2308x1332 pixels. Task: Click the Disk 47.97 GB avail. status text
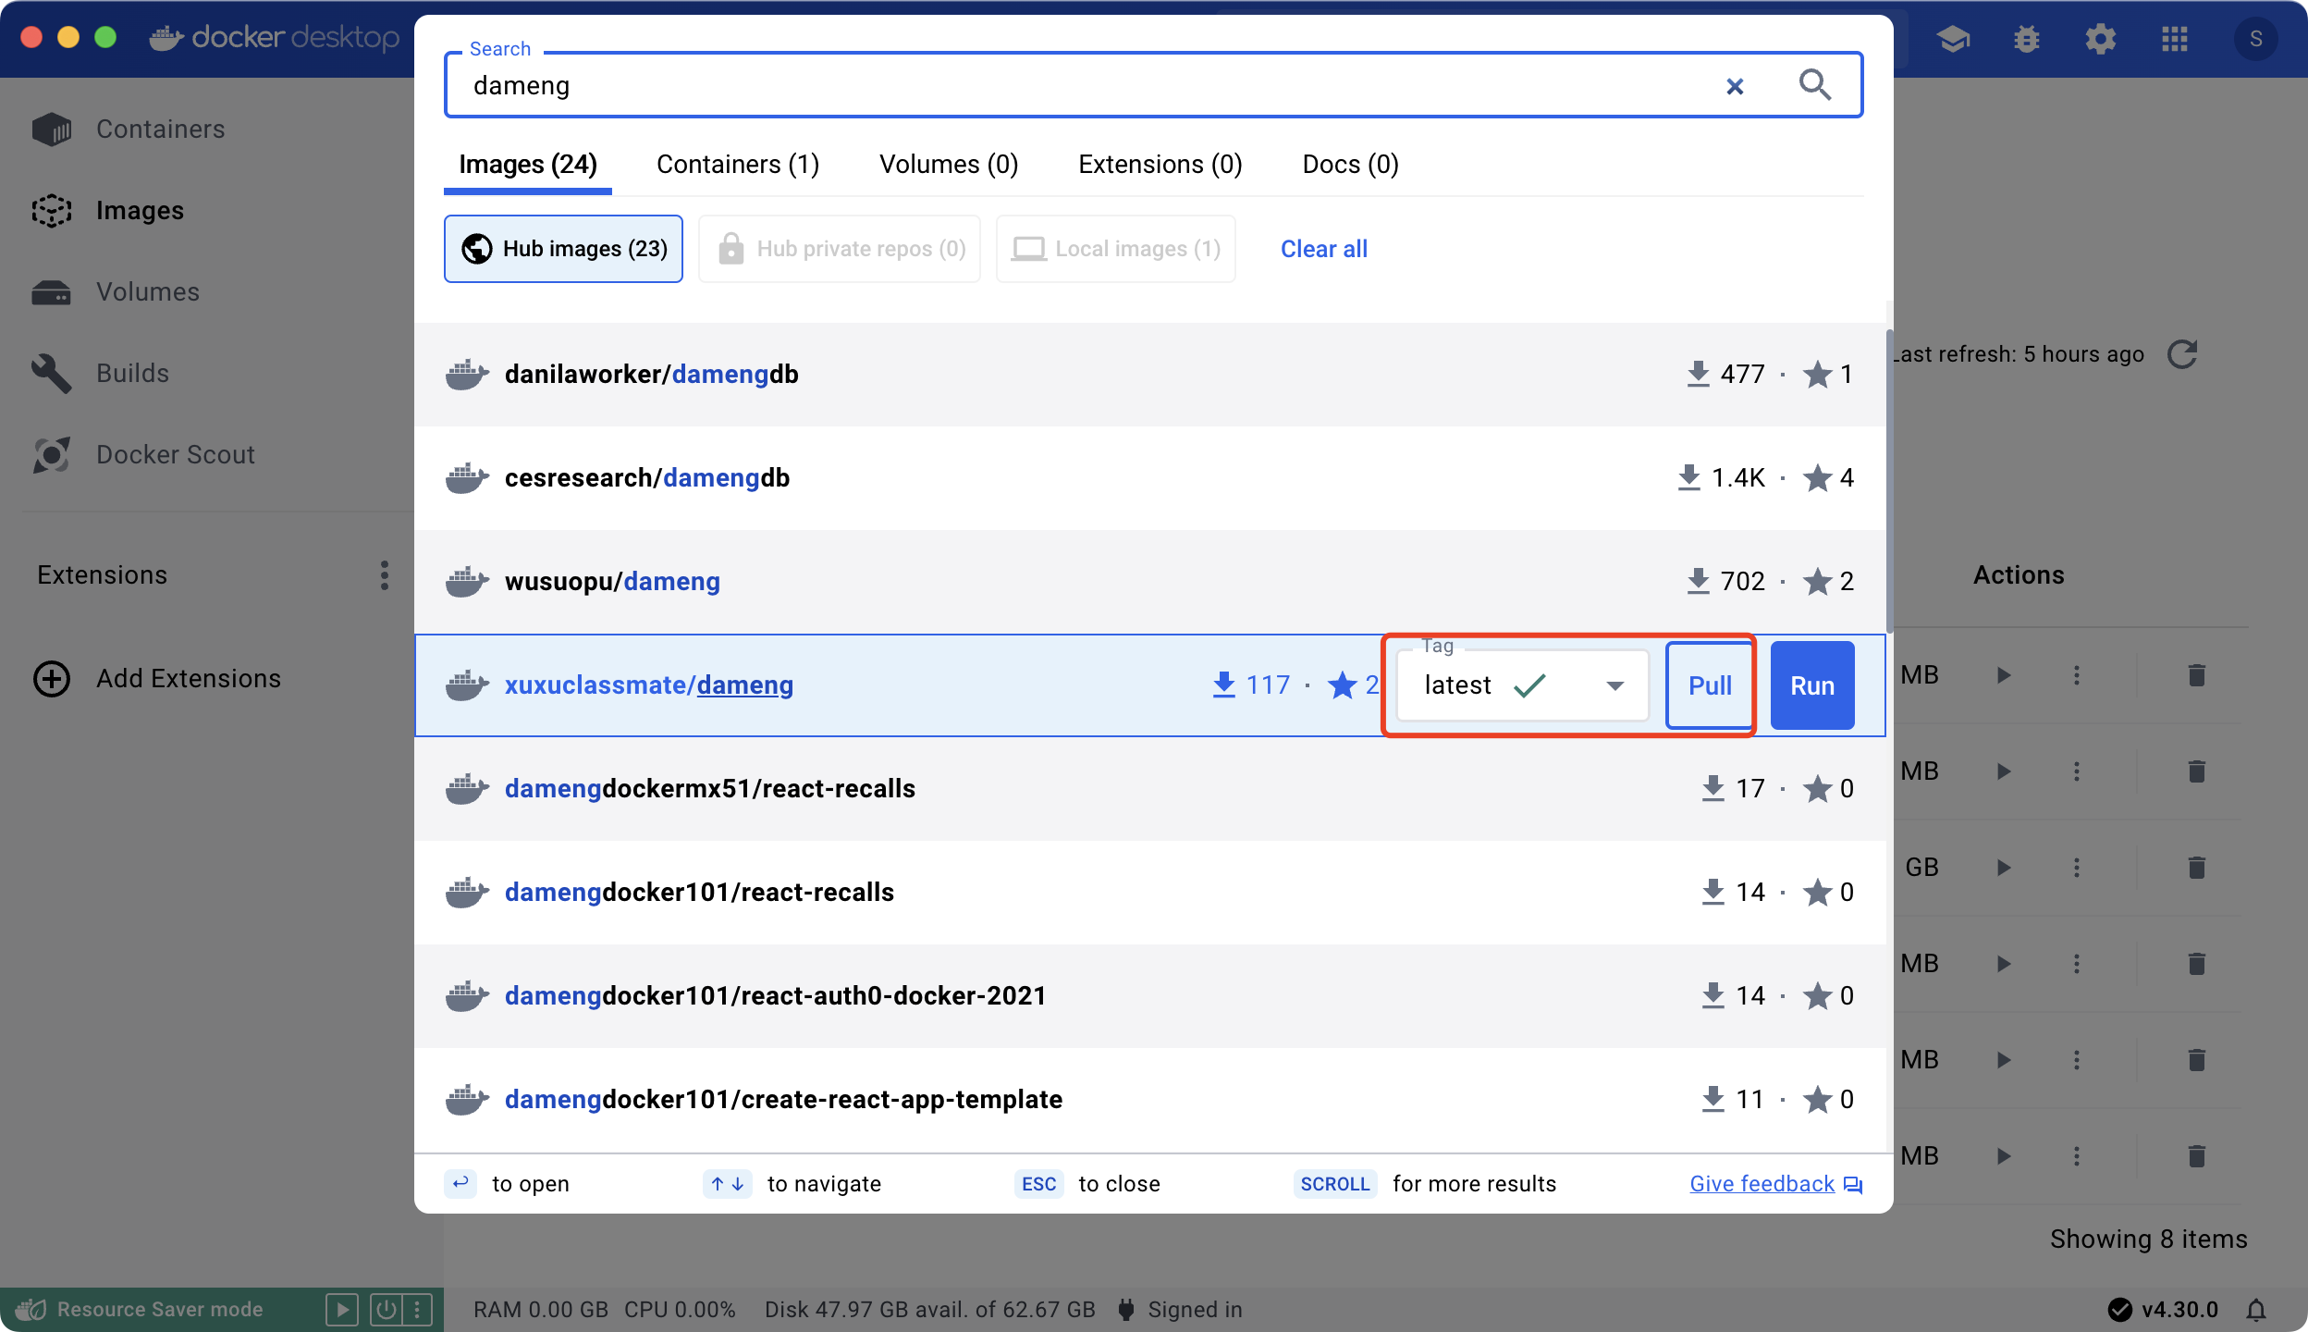pyautogui.click(x=929, y=1310)
